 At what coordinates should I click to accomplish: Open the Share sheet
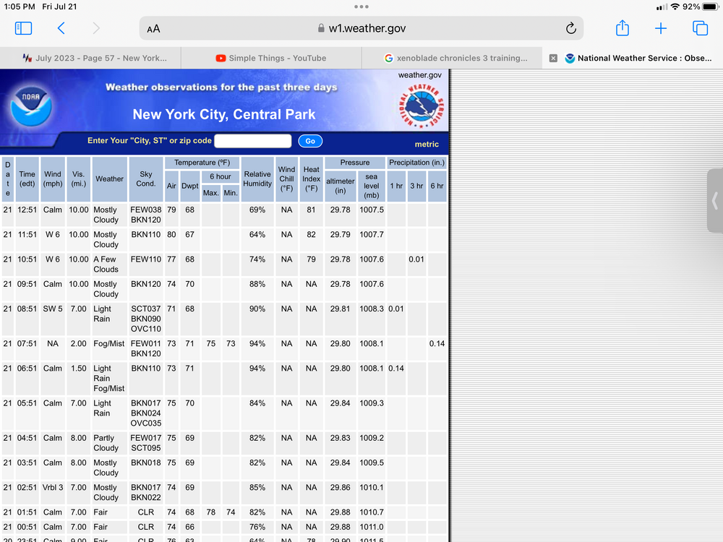click(623, 28)
